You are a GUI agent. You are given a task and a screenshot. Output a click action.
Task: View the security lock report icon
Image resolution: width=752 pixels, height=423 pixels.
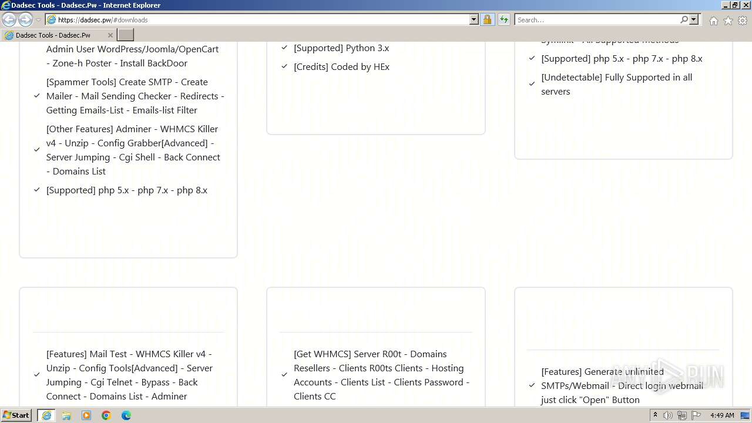click(487, 20)
